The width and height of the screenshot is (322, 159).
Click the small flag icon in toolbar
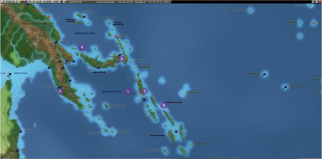[x=29, y=2]
